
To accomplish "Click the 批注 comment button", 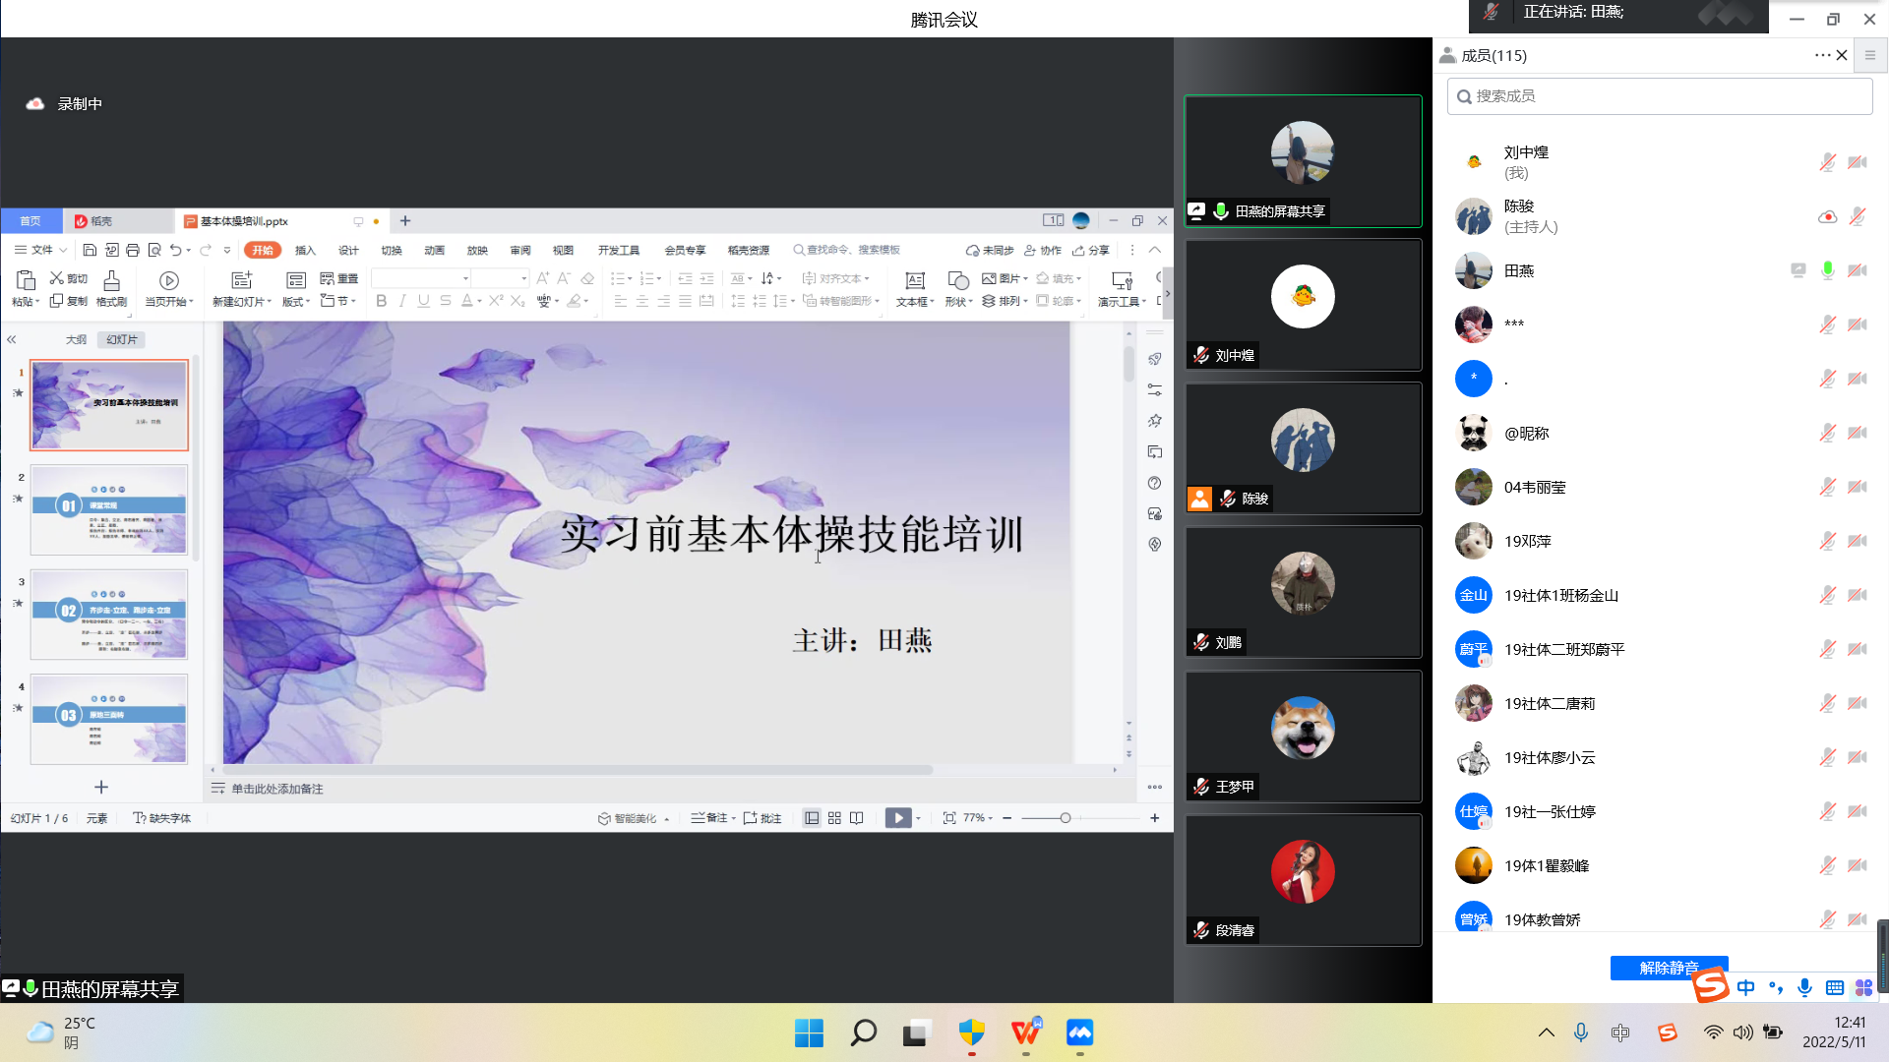I will (x=762, y=818).
